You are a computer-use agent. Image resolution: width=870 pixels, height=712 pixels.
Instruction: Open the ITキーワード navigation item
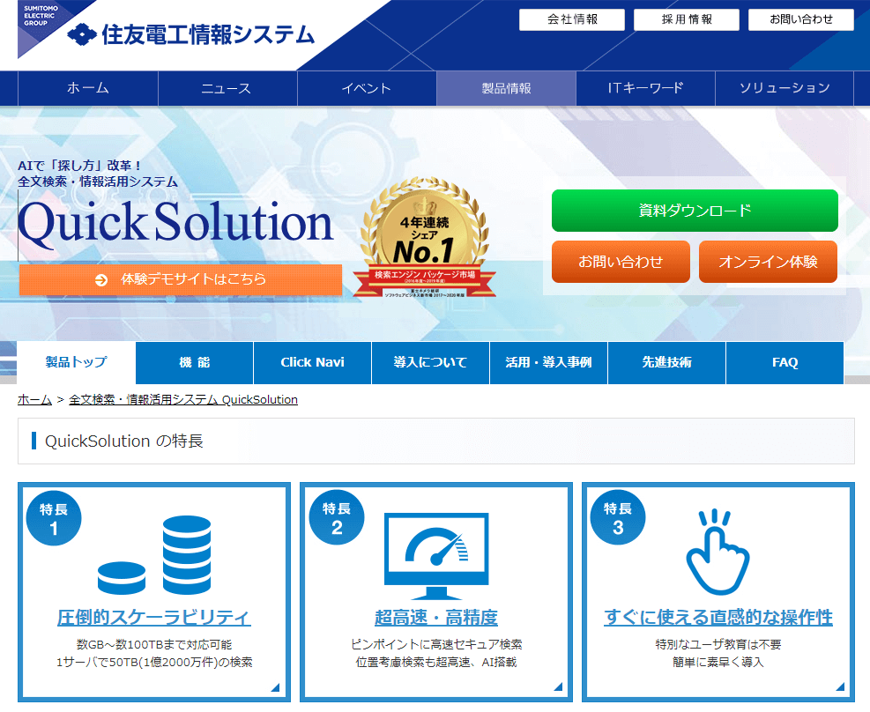(645, 88)
